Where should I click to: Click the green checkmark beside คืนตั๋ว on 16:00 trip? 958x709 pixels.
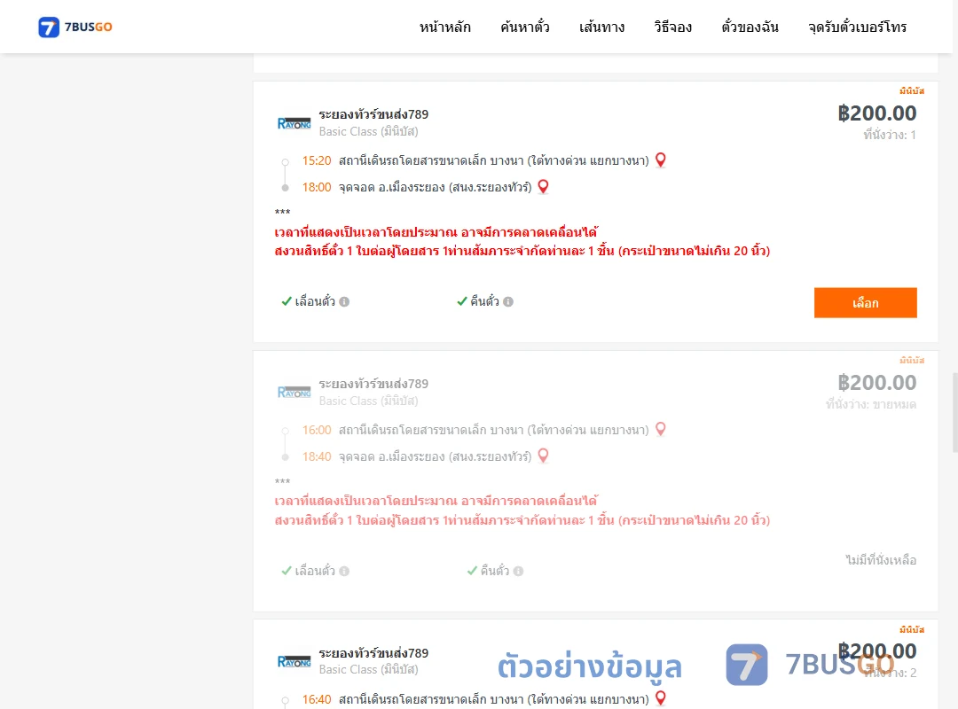coord(472,571)
